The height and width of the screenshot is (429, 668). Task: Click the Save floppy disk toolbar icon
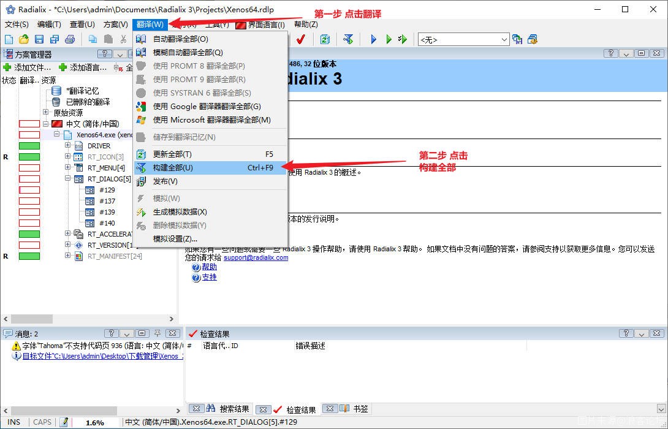tap(39, 40)
